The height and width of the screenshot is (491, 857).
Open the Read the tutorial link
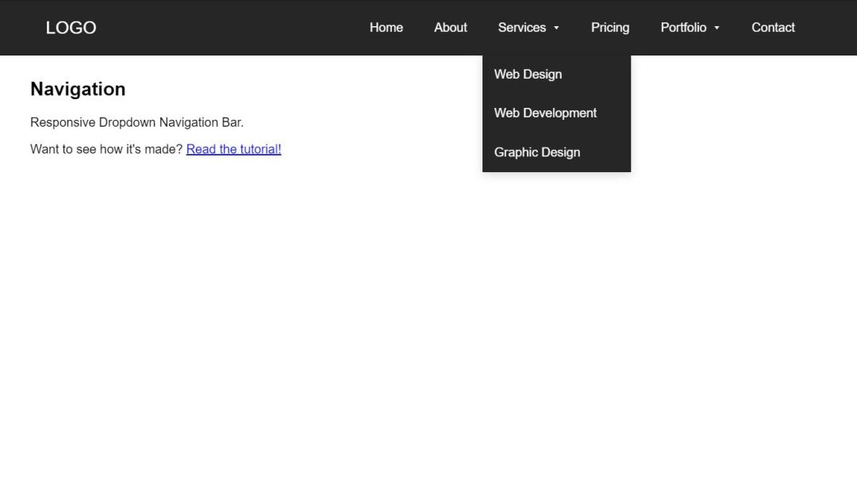(233, 148)
